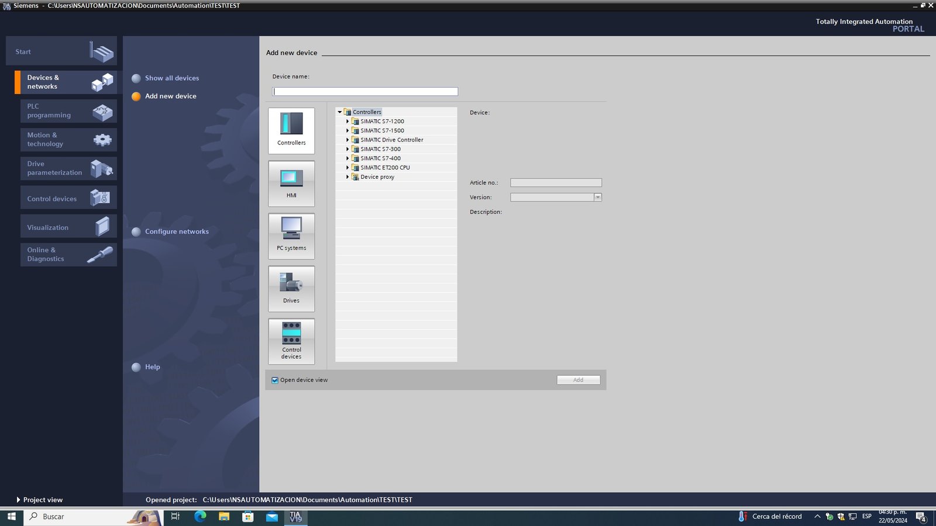Focus the Device name input field

pyautogui.click(x=365, y=92)
